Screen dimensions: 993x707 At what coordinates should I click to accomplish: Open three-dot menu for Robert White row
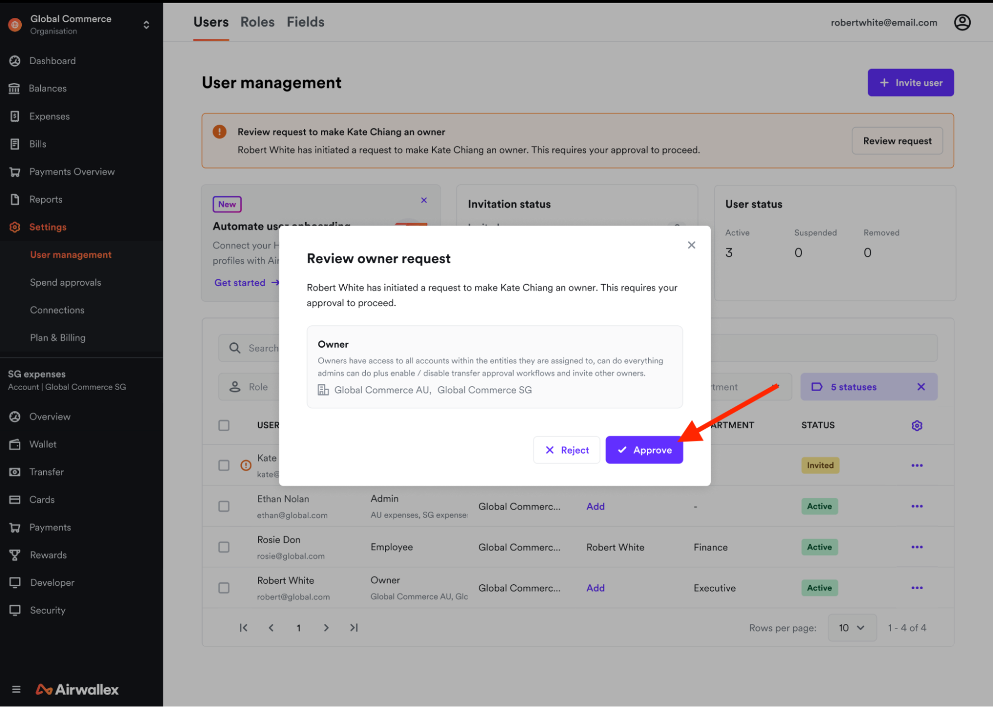click(x=917, y=588)
